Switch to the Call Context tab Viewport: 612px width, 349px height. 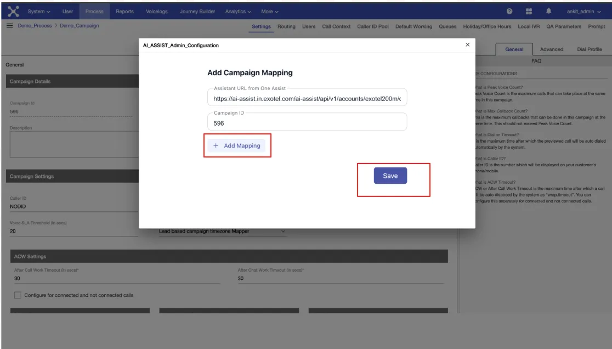point(336,26)
